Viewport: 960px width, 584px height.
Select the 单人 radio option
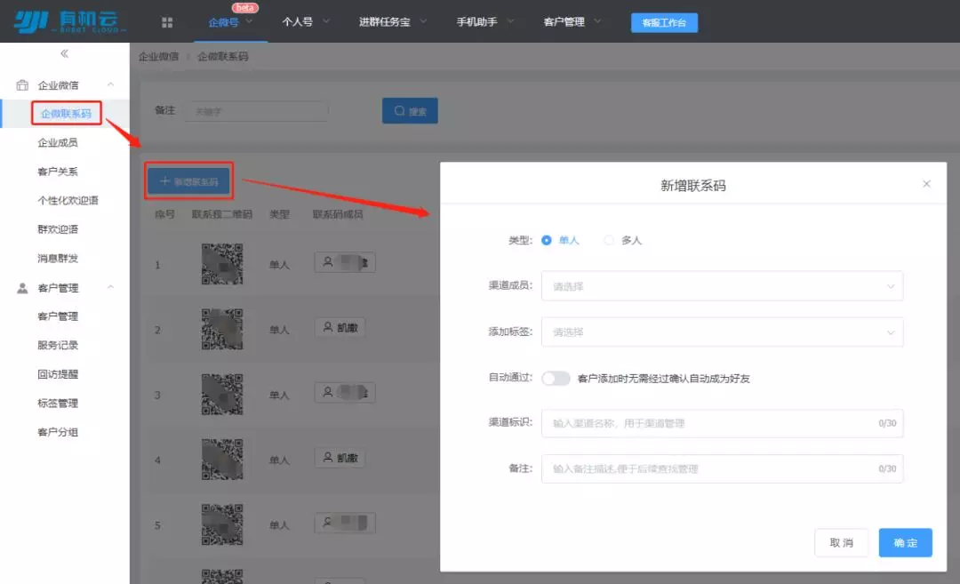click(547, 240)
